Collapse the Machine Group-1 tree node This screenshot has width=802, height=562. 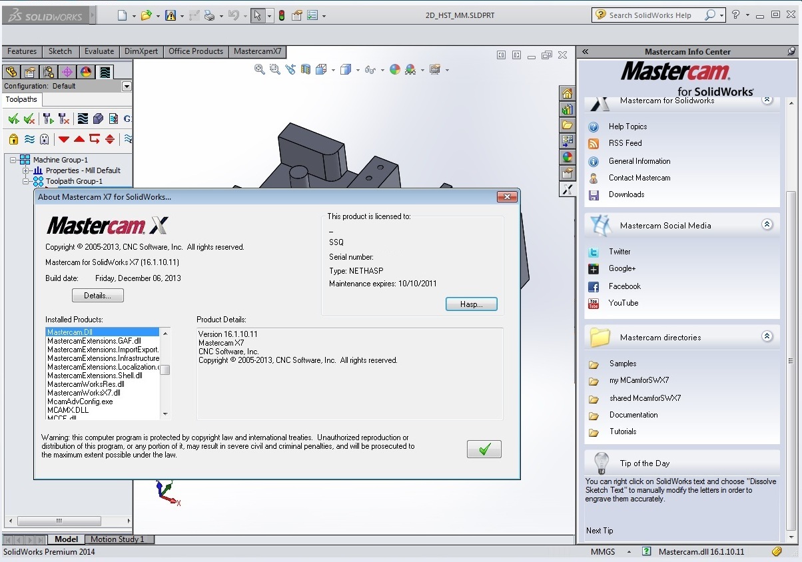coord(13,160)
